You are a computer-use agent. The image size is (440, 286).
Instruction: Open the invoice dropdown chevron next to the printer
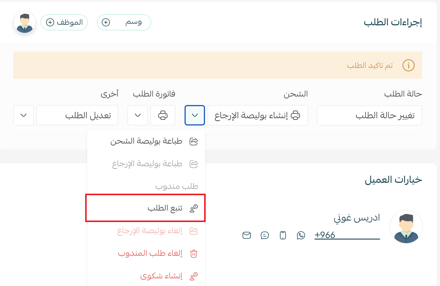[x=138, y=115]
